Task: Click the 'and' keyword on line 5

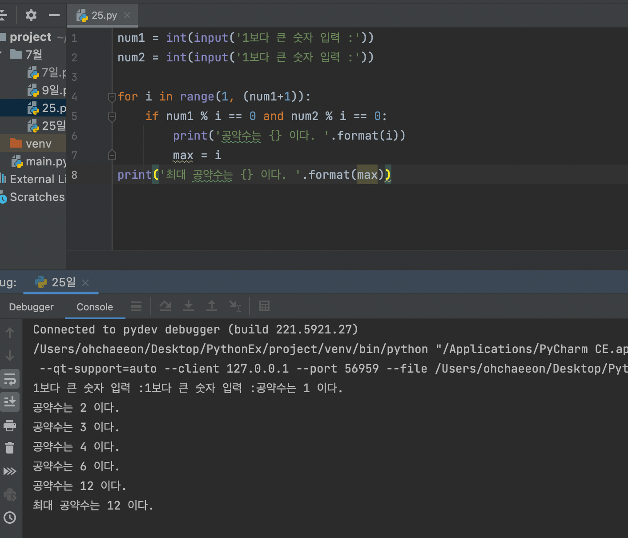Action: click(x=273, y=116)
